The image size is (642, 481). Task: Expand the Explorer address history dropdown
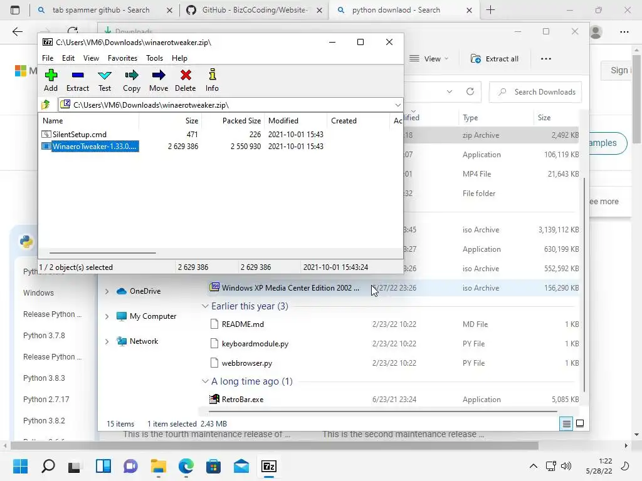[x=449, y=91]
